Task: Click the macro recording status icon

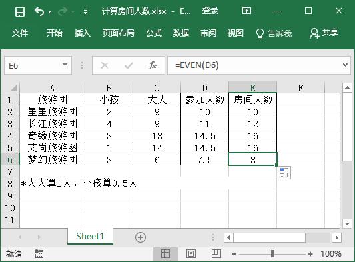Action: (x=39, y=253)
